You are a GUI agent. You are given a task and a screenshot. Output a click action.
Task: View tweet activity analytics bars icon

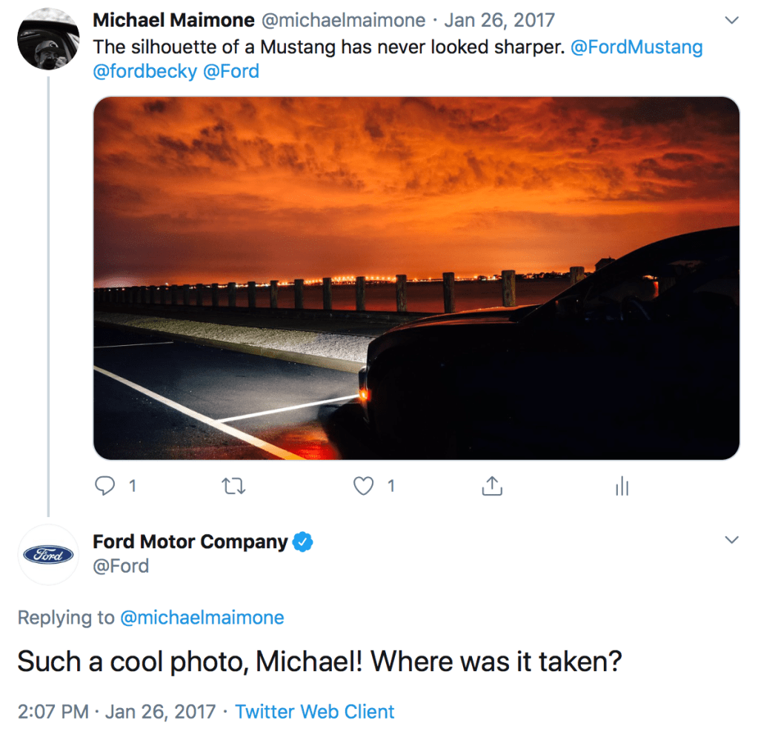(x=622, y=486)
